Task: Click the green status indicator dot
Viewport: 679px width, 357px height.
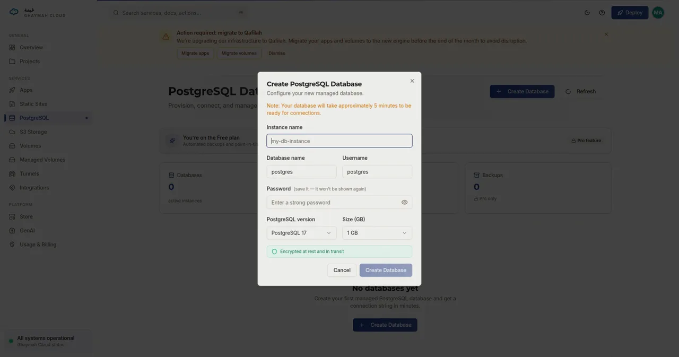Action: pyautogui.click(x=11, y=341)
